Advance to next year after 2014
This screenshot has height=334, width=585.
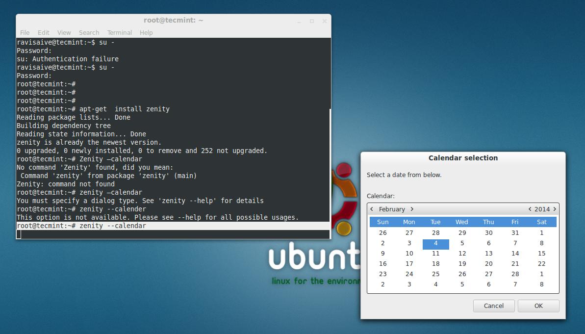pos(555,209)
